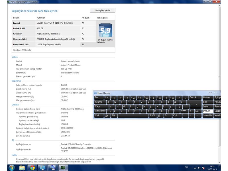Click the vertical scrollbar thumb

219,77
